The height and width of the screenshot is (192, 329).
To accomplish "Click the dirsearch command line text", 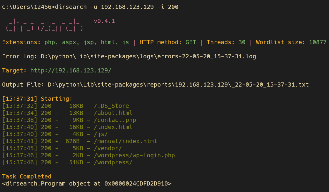I will [x=90, y=7].
